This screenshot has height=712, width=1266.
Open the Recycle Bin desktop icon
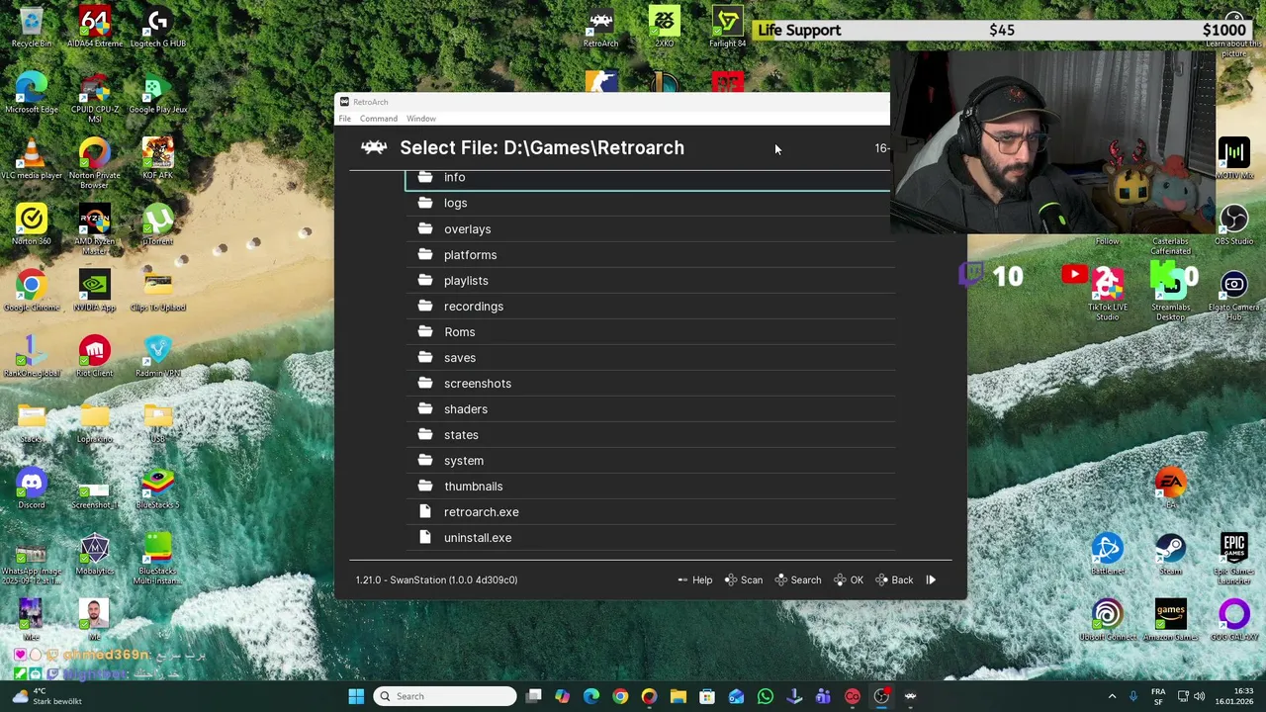(32, 28)
